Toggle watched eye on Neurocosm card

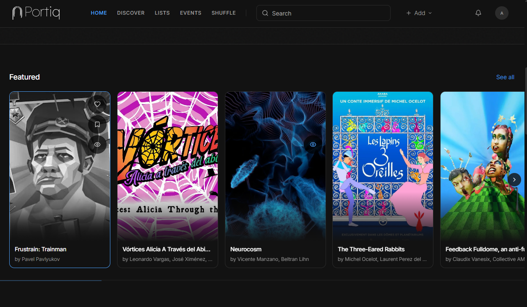point(313,144)
